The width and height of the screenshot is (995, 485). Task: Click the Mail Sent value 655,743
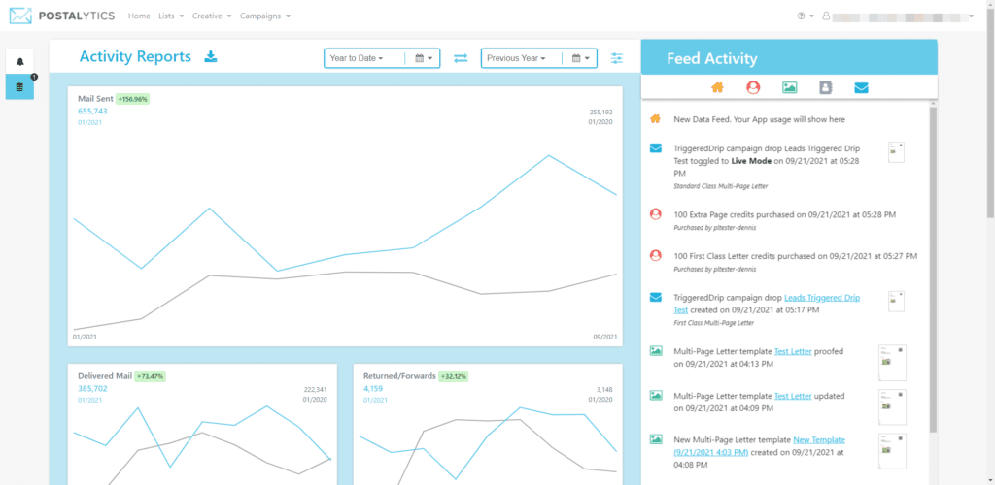click(x=92, y=111)
